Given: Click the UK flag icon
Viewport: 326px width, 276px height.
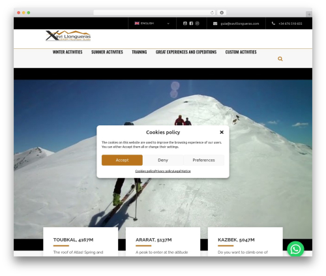Looking at the screenshot, I should click(137, 23).
